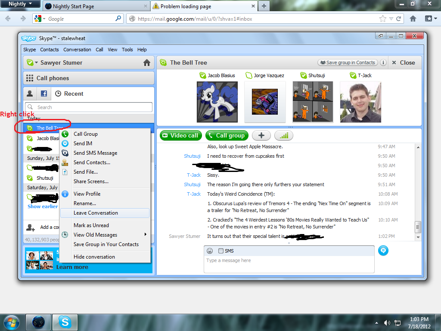Focus the contacts Search field
The width and height of the screenshot is (441, 331).
89,107
